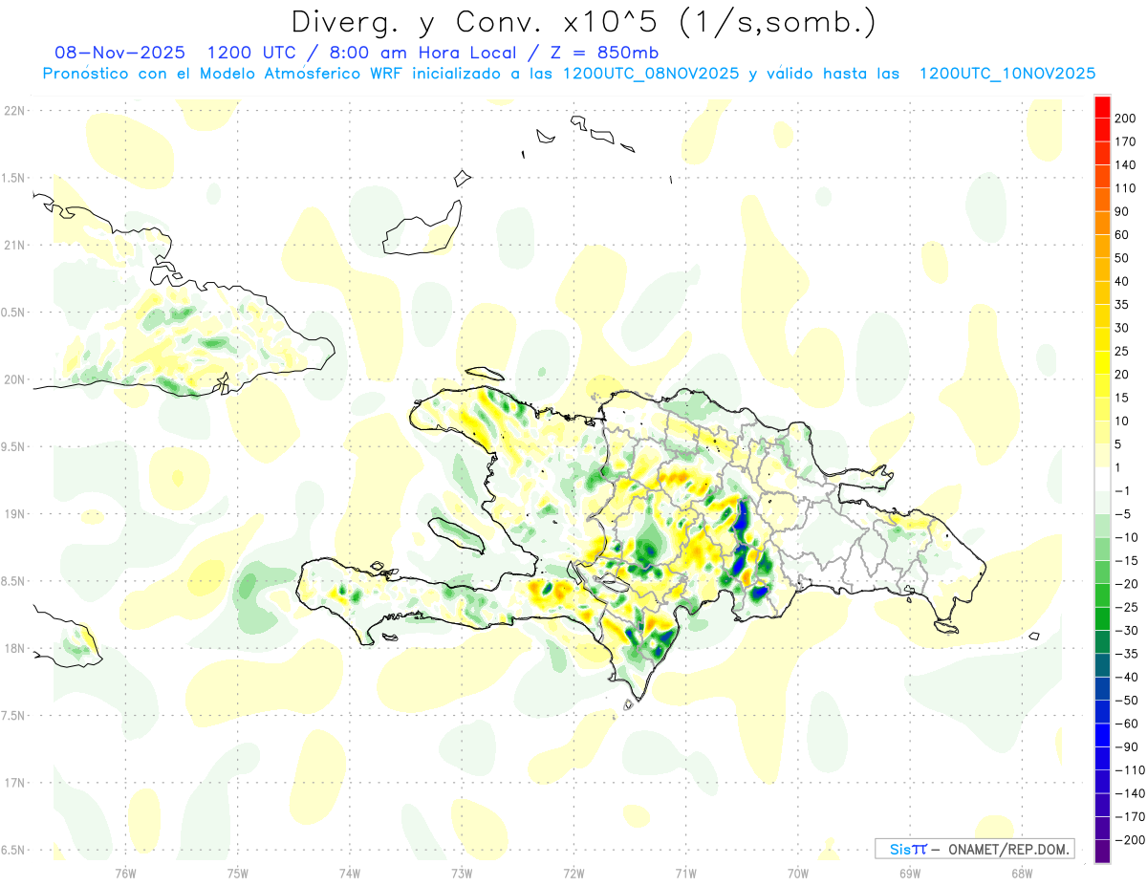1147x886 pixels.
Task: Click the 'ONAMET/REP.DOM.' credit label
Action: 1008,849
